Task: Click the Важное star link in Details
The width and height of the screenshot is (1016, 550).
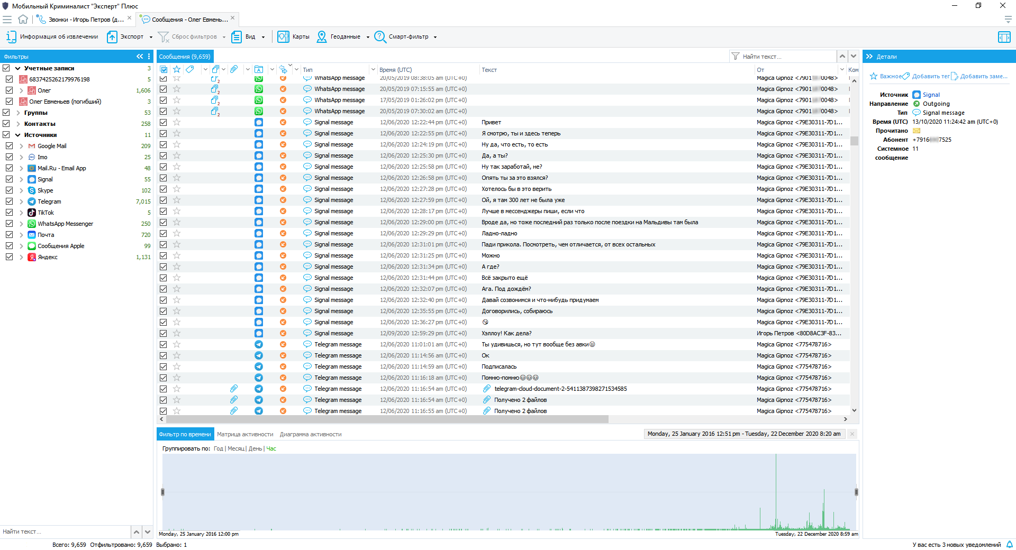Action: click(886, 76)
